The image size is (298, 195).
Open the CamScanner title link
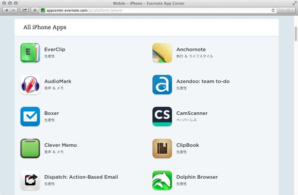[x=192, y=113]
